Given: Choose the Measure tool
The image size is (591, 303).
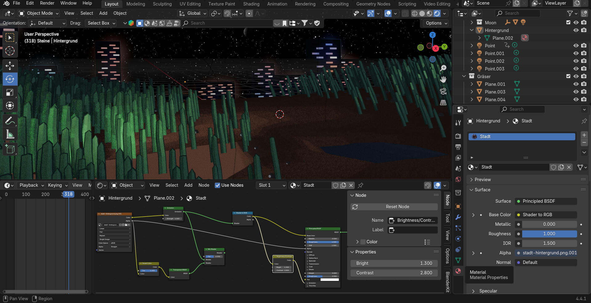Looking at the screenshot, I should coord(10,134).
